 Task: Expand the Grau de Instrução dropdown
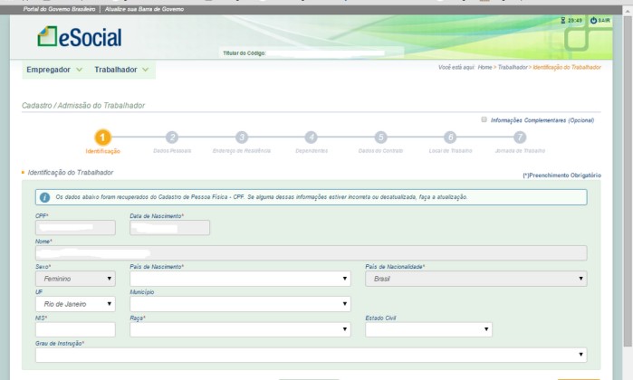pos(311,355)
